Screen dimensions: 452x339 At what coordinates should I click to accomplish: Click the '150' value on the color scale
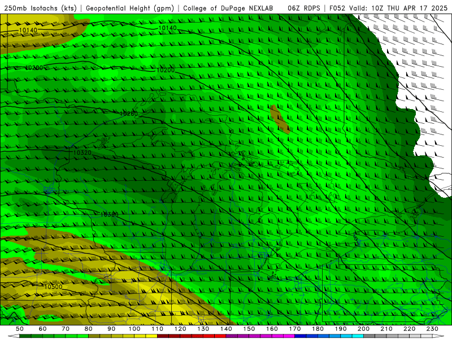pos(249,329)
